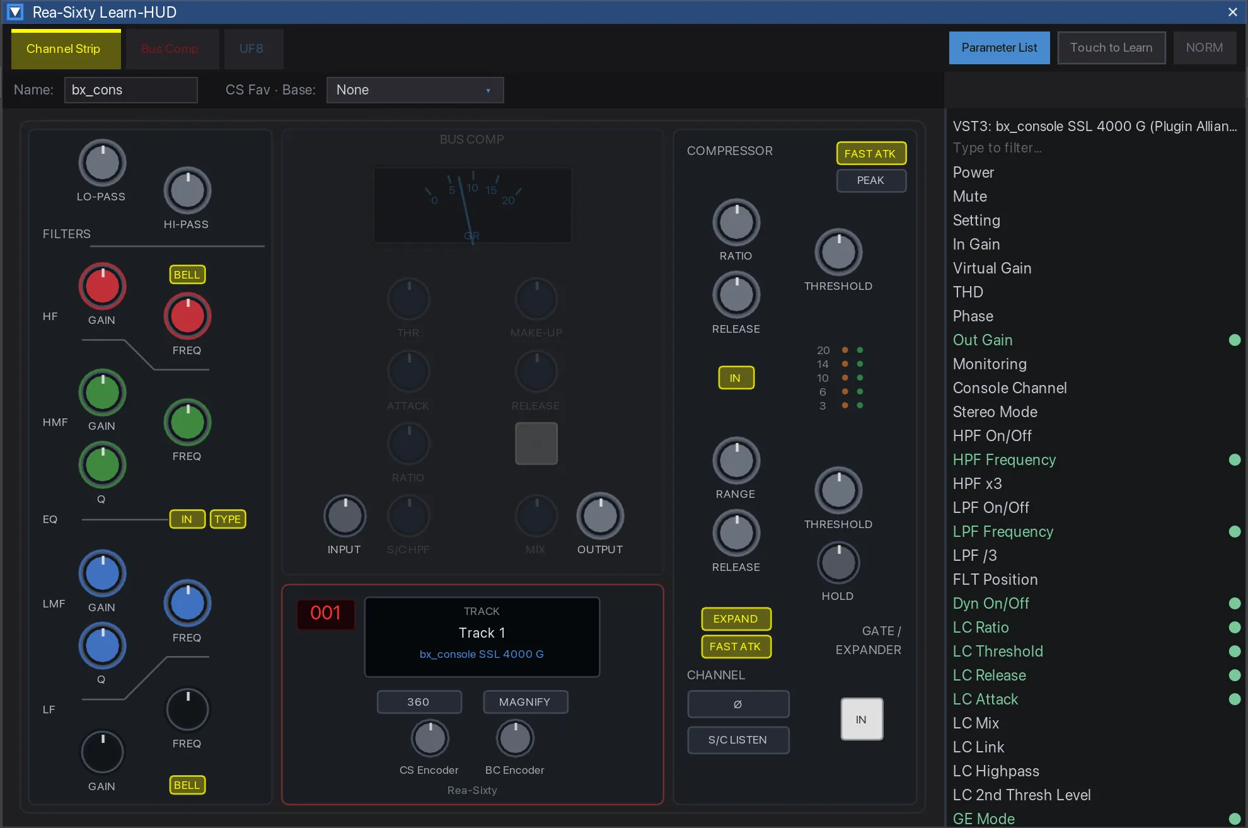Viewport: 1248px width, 828px height.
Task: Toggle compressor FAST ATK switch
Action: [x=871, y=153]
